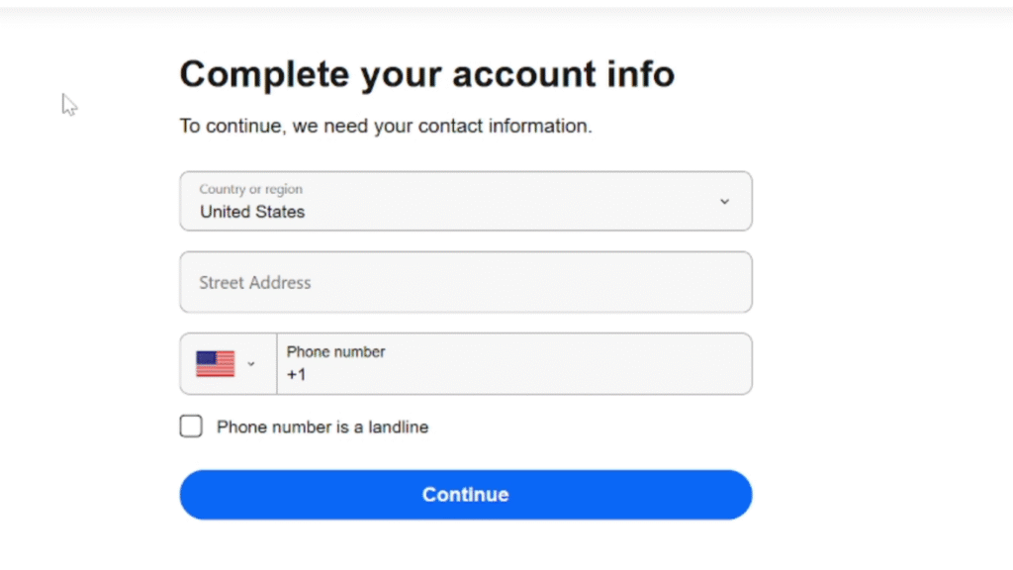Submit the form with the blue button
The image size is (1013, 570).
(465, 494)
